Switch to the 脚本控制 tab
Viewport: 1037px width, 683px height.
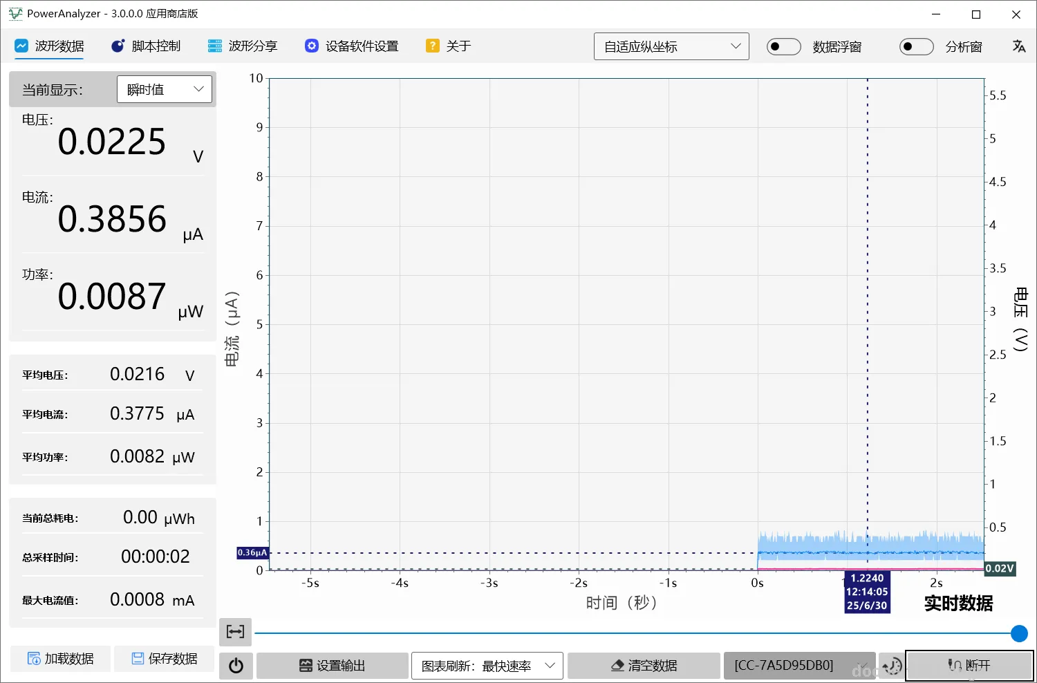(x=146, y=46)
